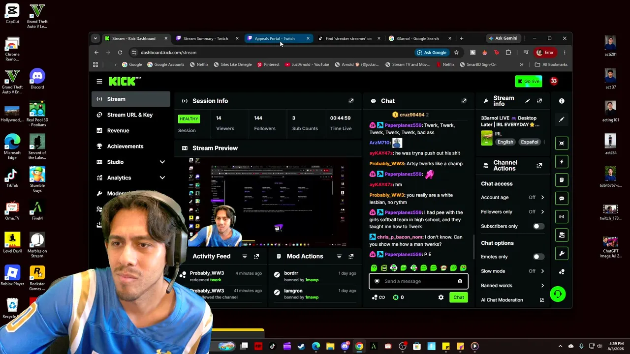Image resolution: width=630 pixels, height=354 pixels.
Task: Pop out the Session Info panel
Action: tap(351, 101)
